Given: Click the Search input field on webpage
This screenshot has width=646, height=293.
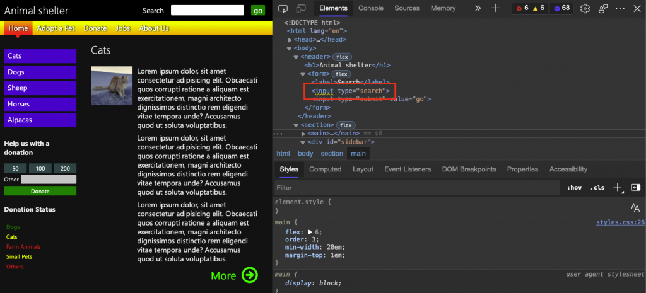Looking at the screenshot, I should point(207,11).
